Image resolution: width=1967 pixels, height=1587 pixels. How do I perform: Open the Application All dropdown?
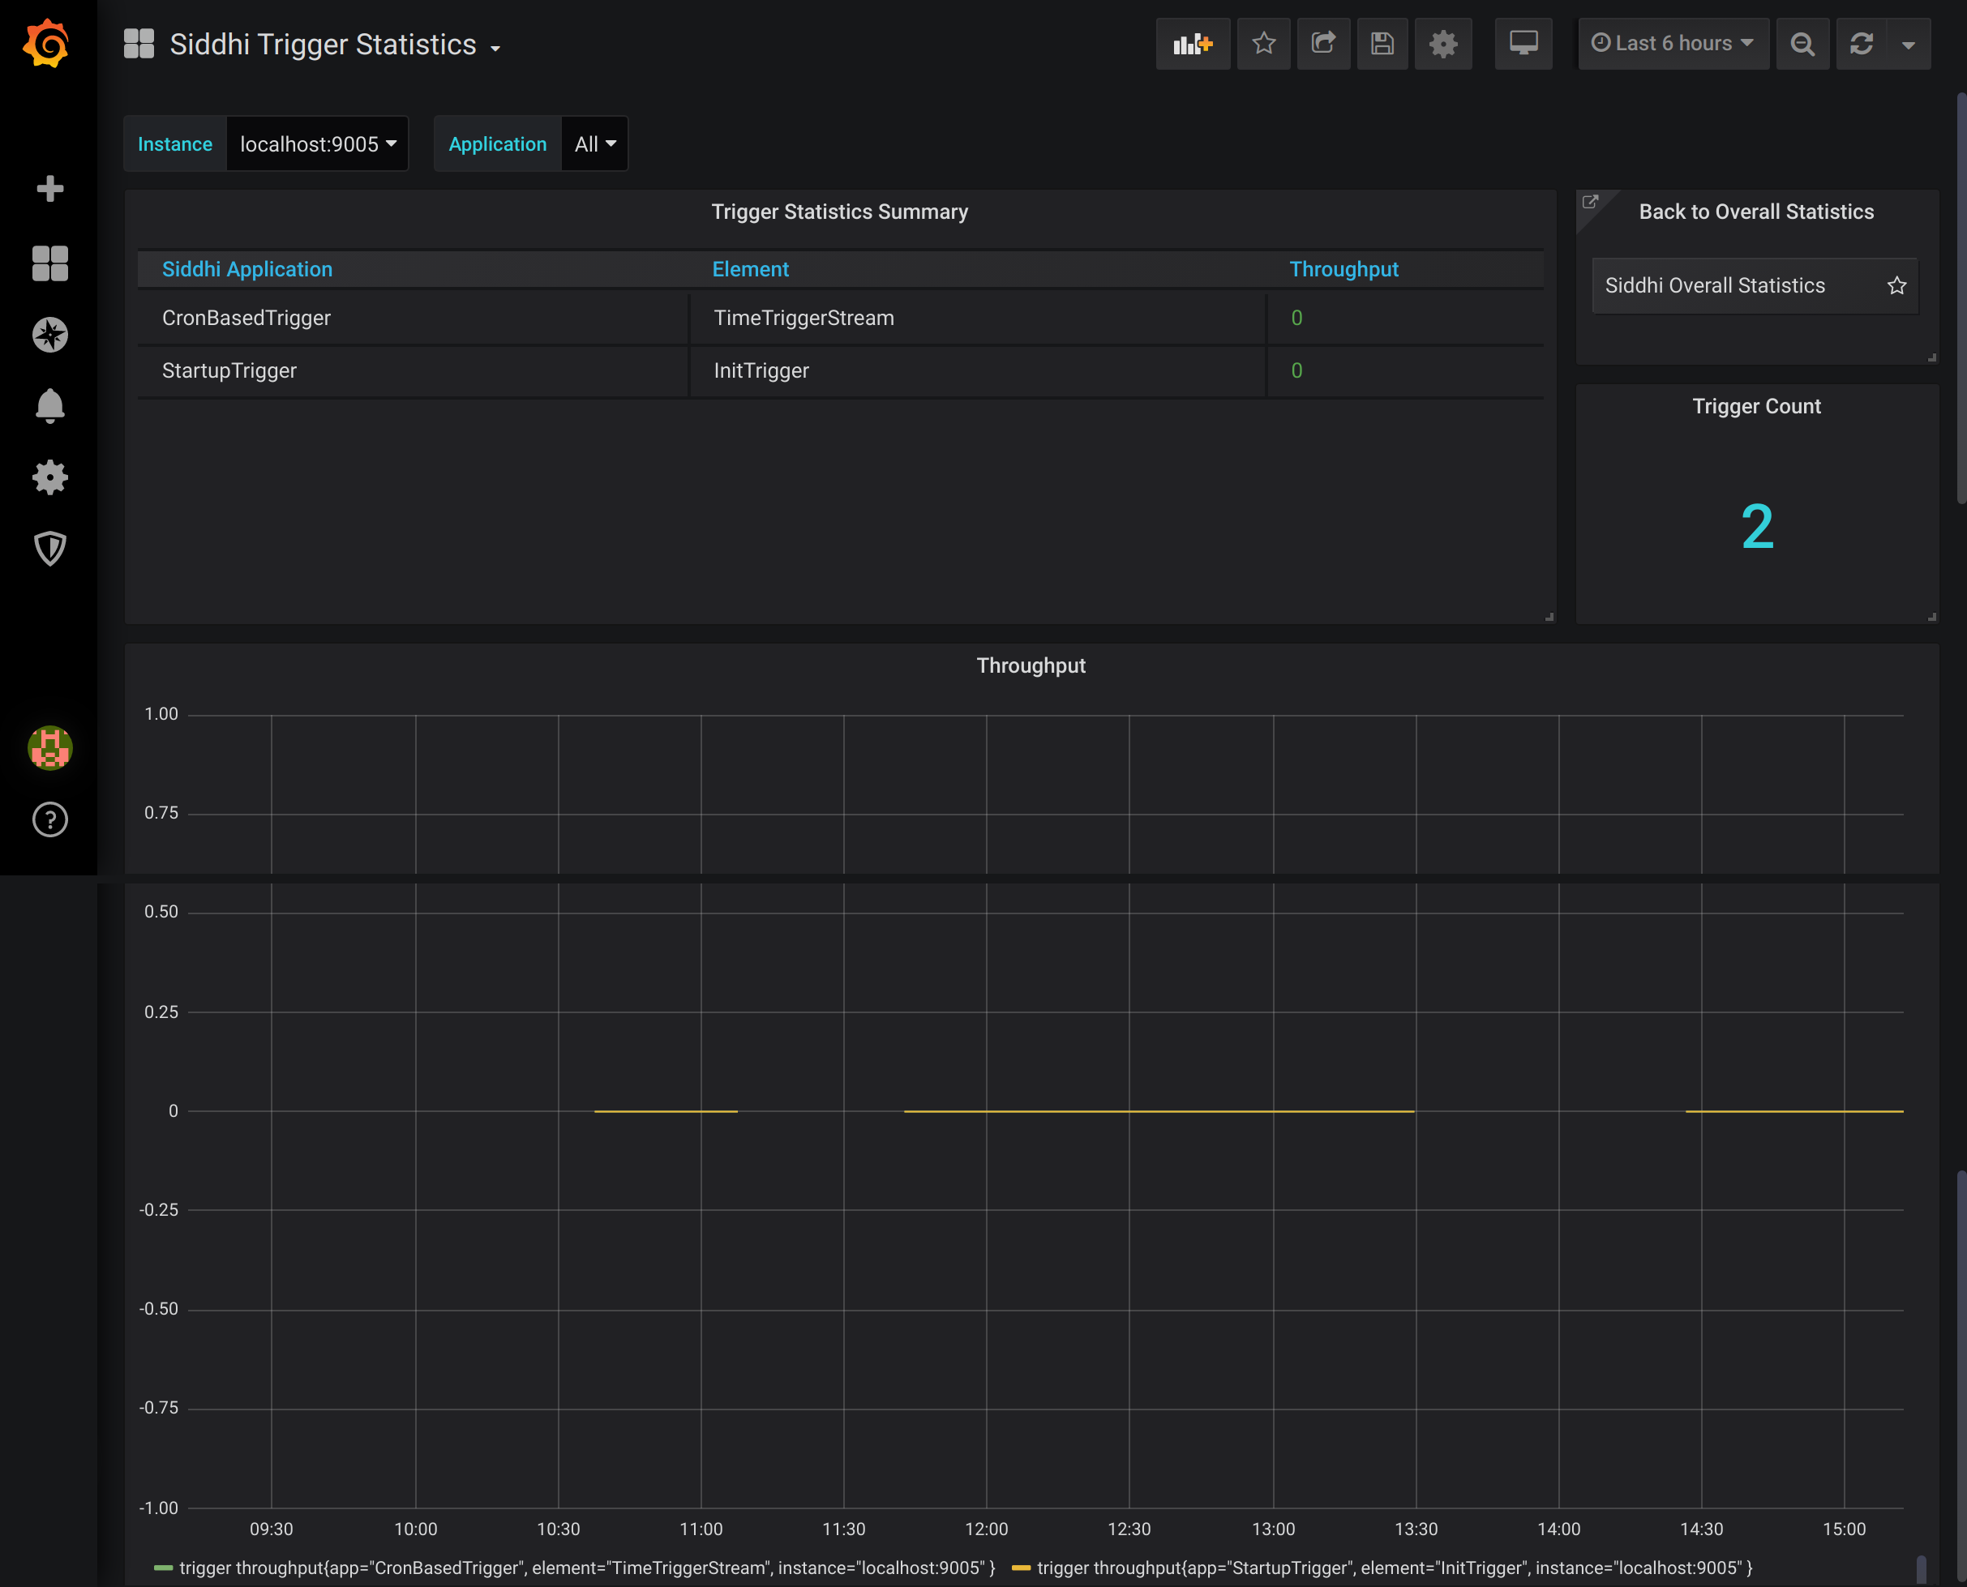tap(594, 143)
